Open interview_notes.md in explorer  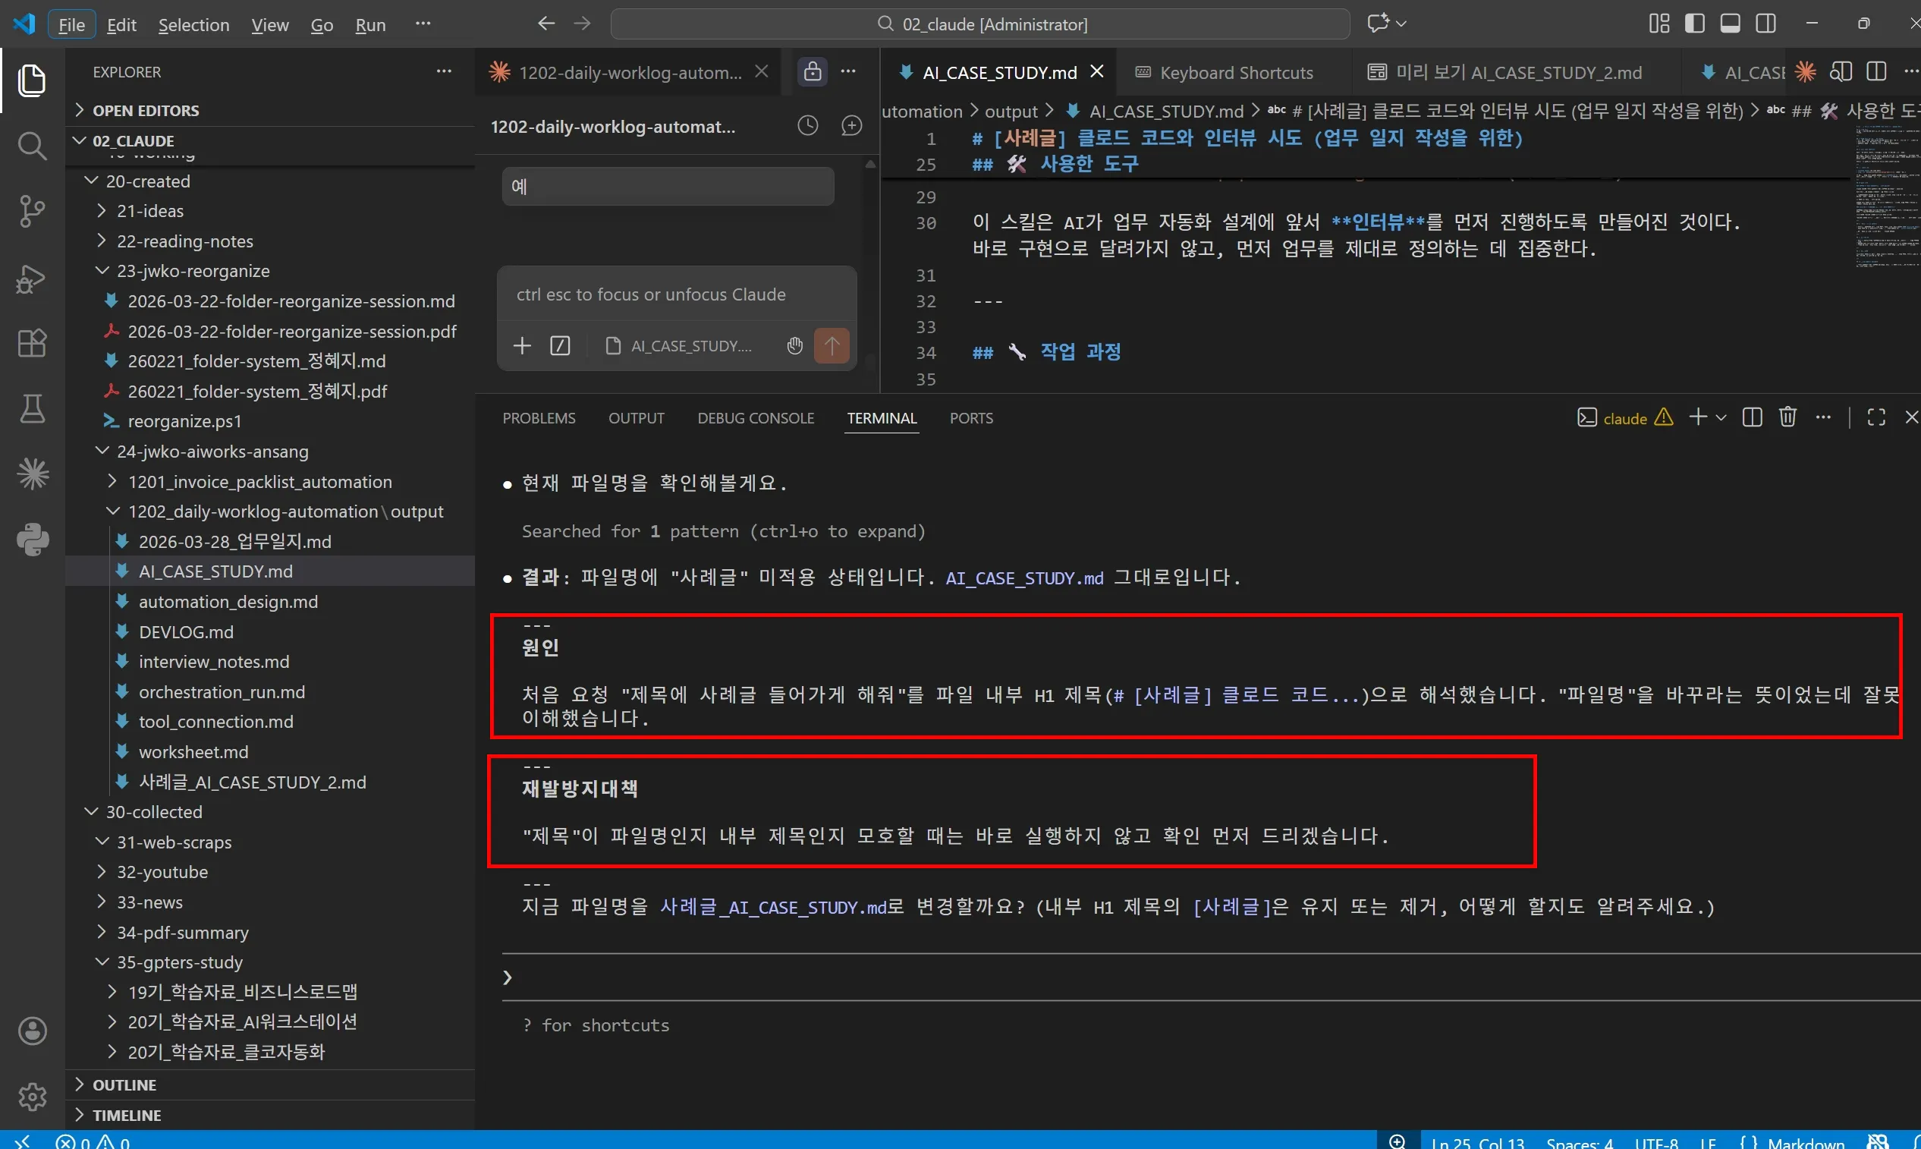(x=269, y=662)
